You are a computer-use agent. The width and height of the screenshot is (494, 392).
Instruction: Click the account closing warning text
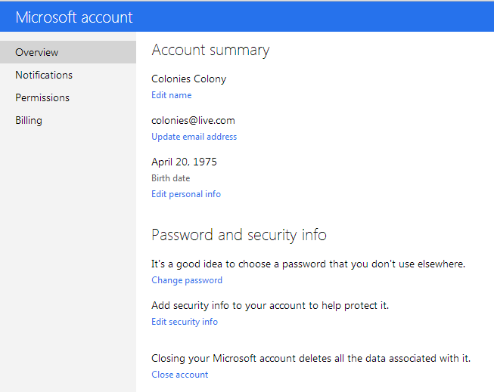point(311,358)
